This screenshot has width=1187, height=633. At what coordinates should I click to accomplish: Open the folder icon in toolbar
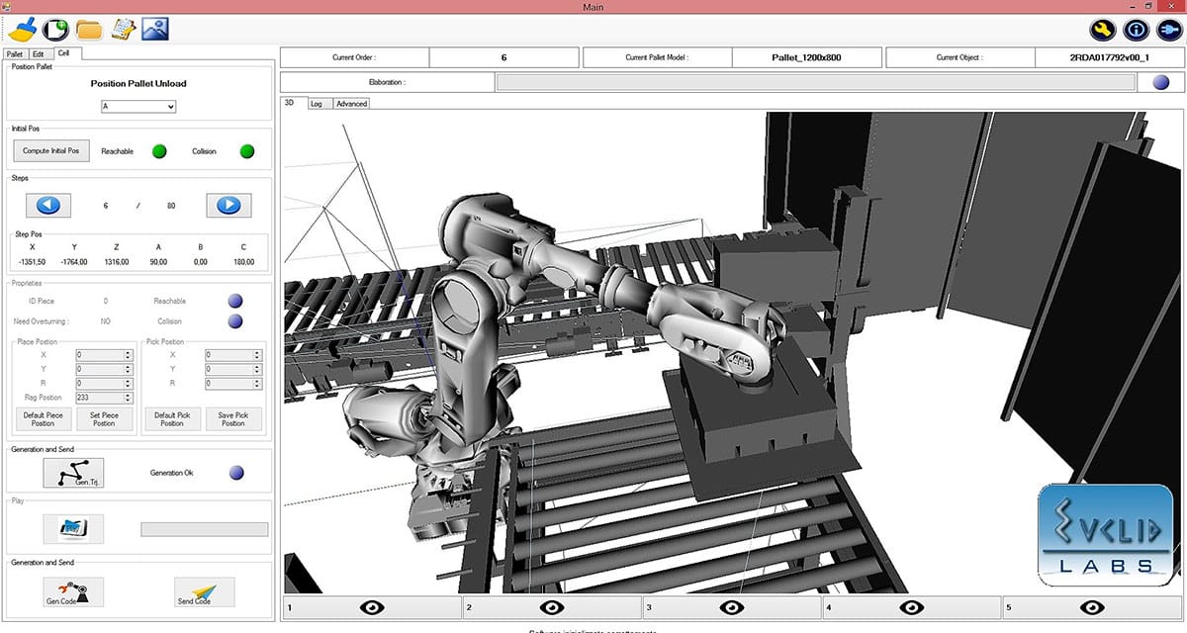click(x=89, y=30)
